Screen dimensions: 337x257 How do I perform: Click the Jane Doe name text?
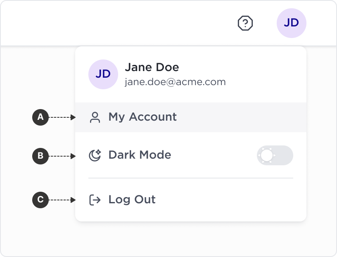coord(152,67)
